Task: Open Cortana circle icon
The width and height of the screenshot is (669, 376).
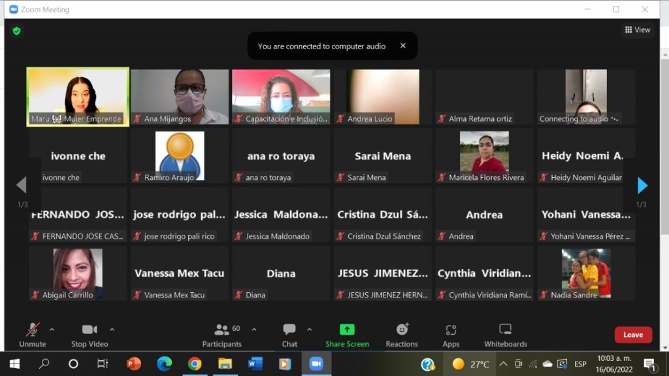Action: pyautogui.click(x=73, y=364)
